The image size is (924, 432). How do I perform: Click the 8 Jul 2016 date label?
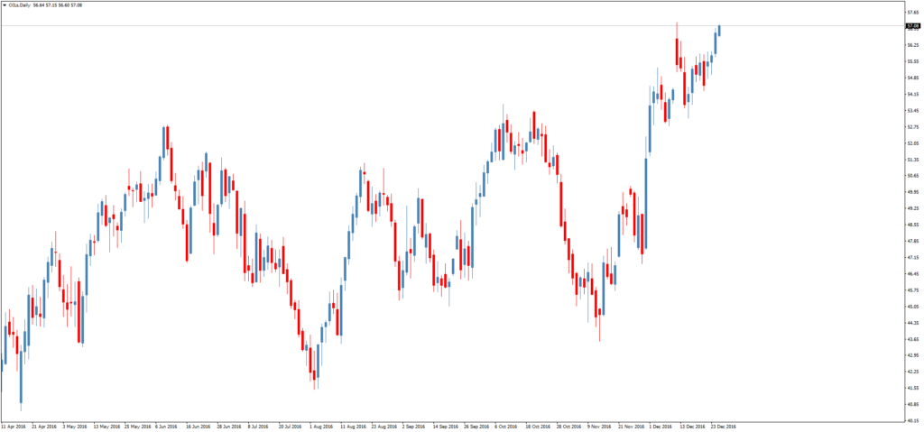point(259,426)
